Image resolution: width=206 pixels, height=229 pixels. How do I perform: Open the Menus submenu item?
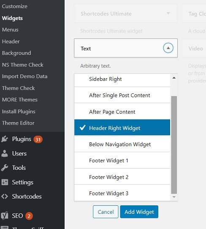(10, 30)
